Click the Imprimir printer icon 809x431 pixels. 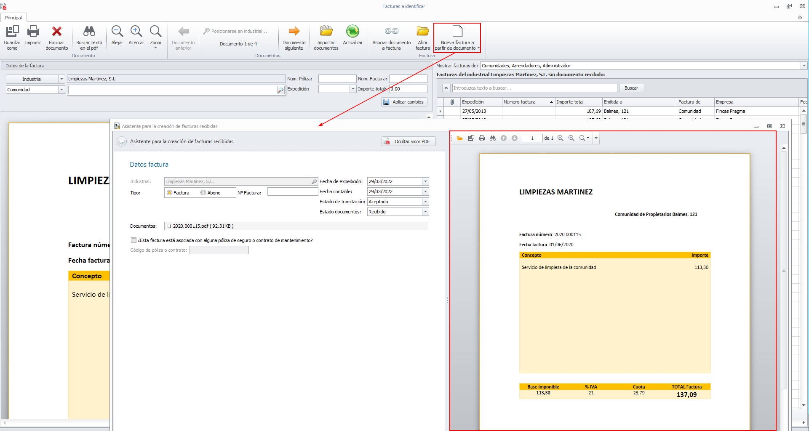click(33, 32)
